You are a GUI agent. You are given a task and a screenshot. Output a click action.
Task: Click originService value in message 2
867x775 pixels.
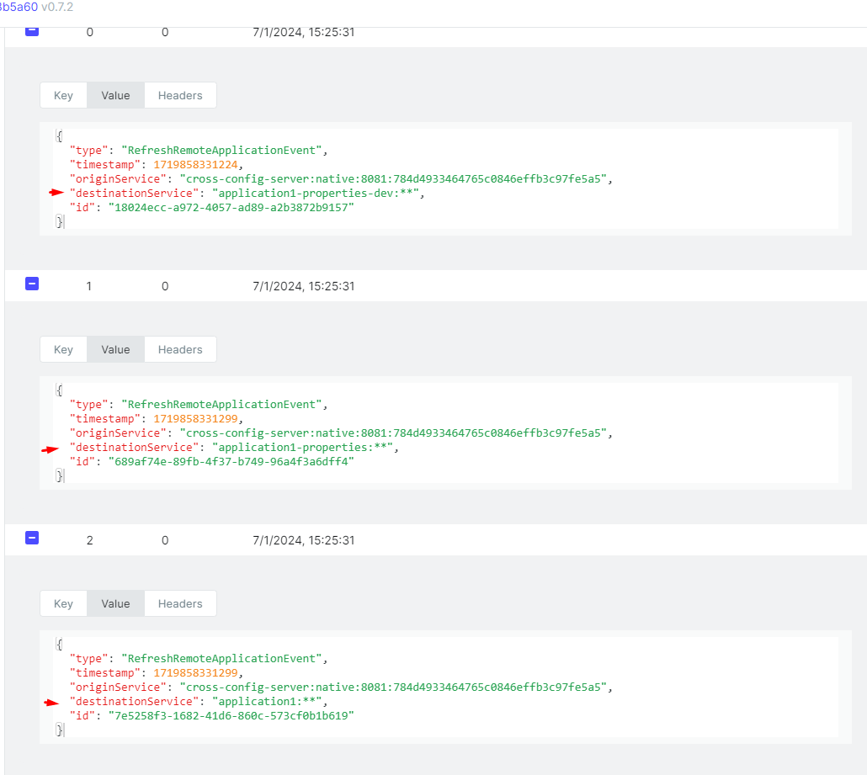[x=393, y=687]
